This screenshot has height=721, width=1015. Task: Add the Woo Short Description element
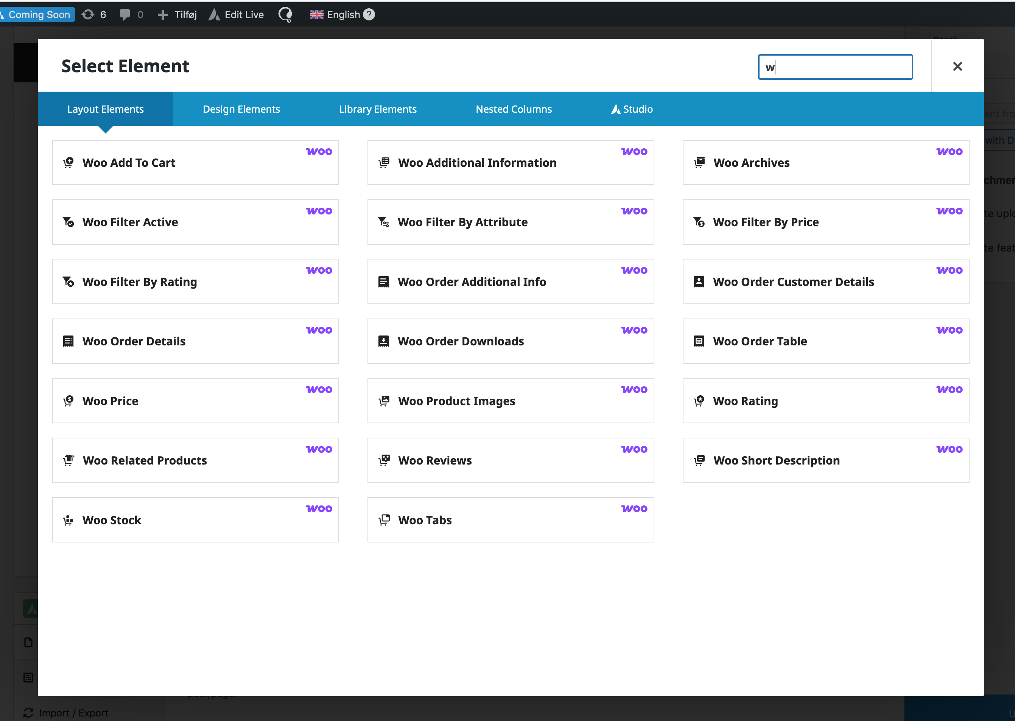825,460
